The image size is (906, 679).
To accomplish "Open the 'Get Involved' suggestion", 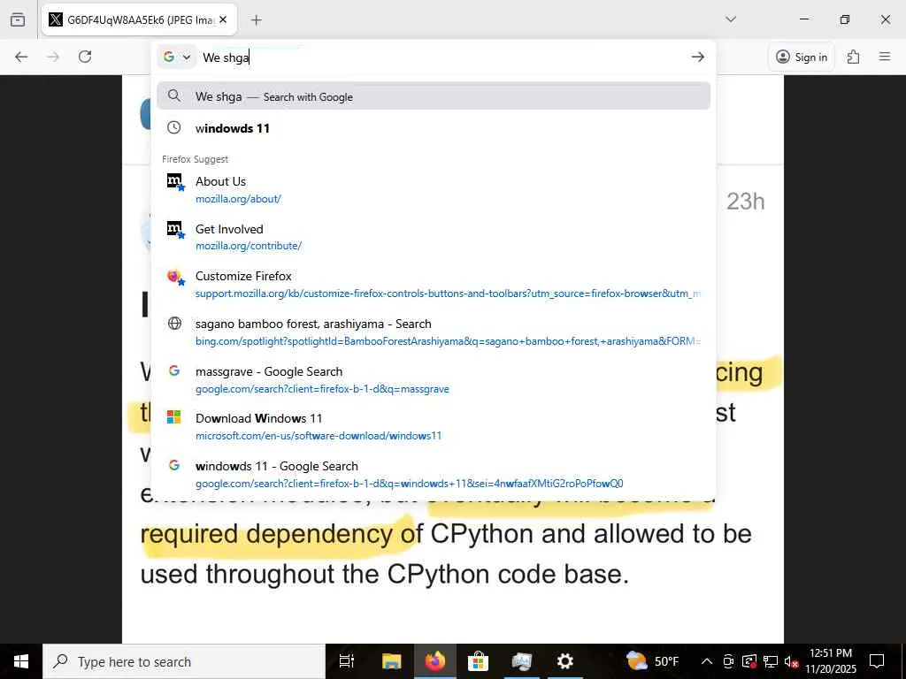I will pyautogui.click(x=434, y=237).
